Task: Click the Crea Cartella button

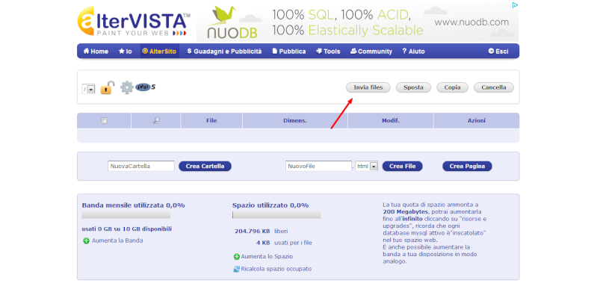Action: pos(205,167)
